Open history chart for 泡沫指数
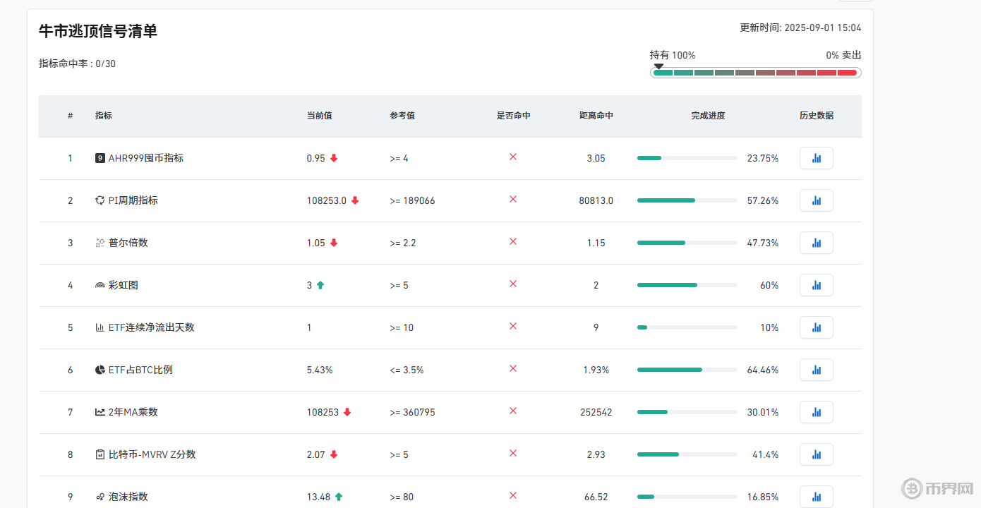Screen dimensions: 981x508 tap(816, 496)
